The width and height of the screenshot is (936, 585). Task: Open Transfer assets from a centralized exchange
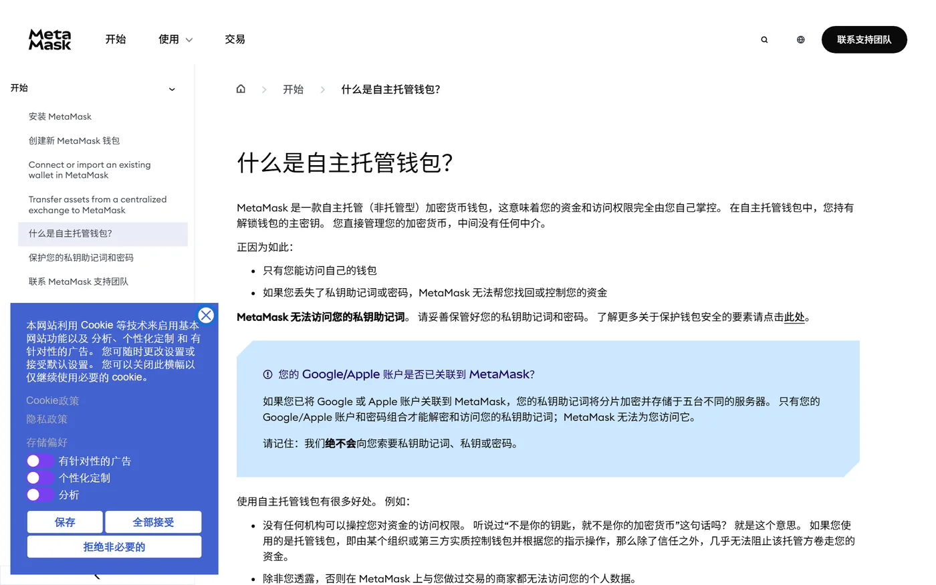(98, 205)
